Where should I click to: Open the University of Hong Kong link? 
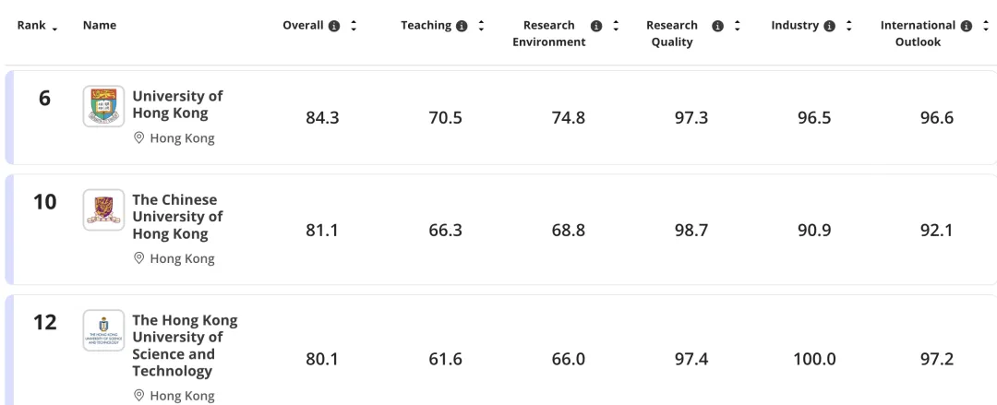(177, 105)
